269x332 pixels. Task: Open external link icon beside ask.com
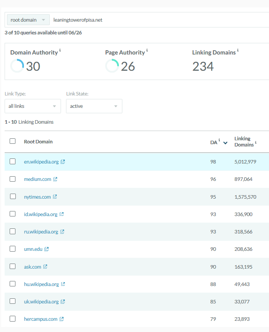pos(45,267)
